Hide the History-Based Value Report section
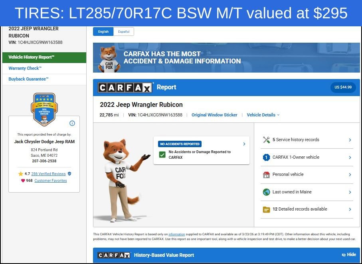This screenshot has height=264, width=362. tap(348, 255)
